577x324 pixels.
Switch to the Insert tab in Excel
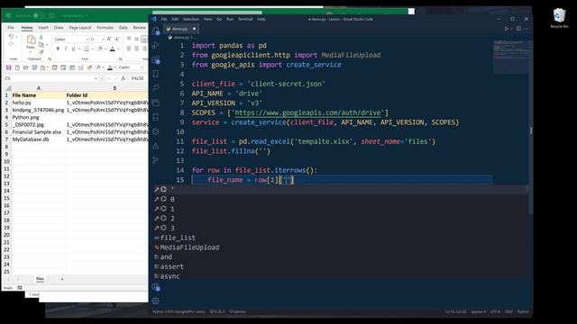coord(43,28)
